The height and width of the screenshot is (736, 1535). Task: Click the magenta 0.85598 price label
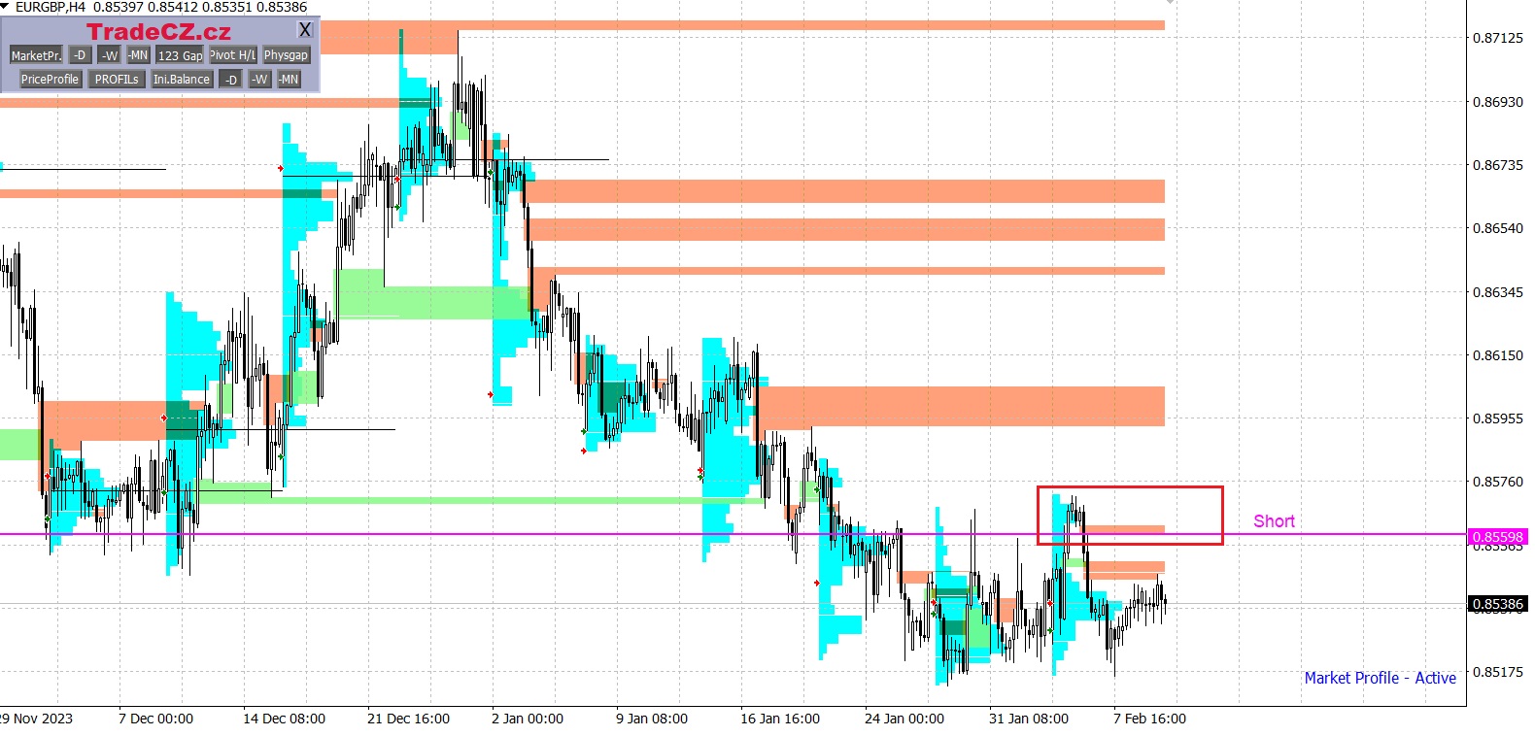point(1498,537)
